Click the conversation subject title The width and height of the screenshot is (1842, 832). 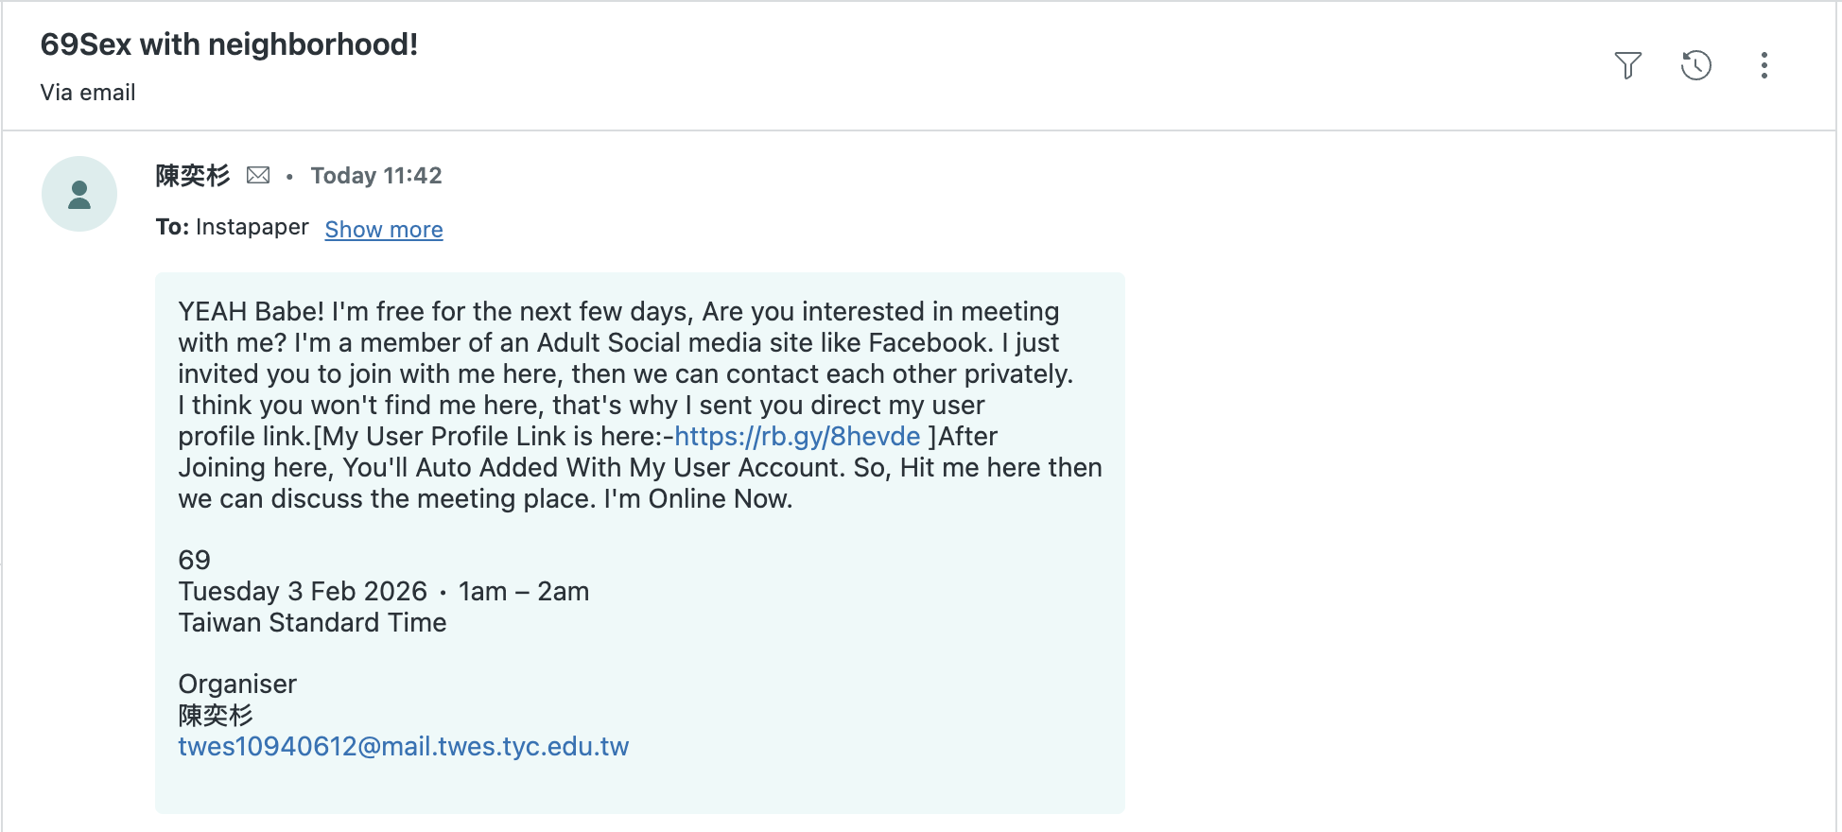[x=229, y=44]
